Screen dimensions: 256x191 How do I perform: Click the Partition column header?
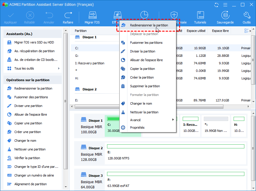pos(81,31)
